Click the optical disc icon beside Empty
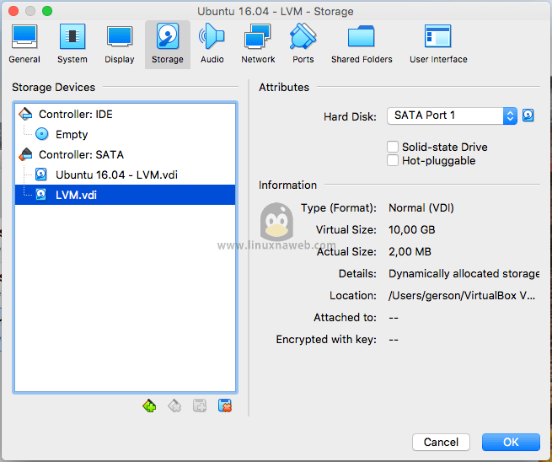Screen dimensions: 552x462 tap(42, 134)
